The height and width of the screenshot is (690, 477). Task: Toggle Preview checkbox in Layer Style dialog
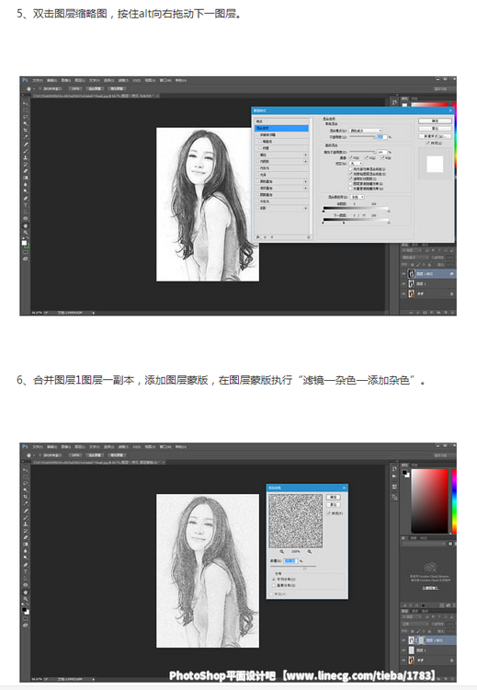pos(427,143)
